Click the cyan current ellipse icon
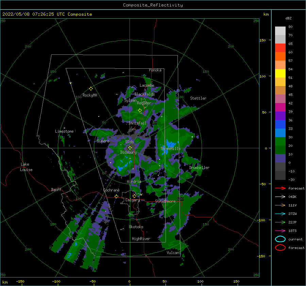The height and width of the screenshot is (286, 306). pos(280,239)
